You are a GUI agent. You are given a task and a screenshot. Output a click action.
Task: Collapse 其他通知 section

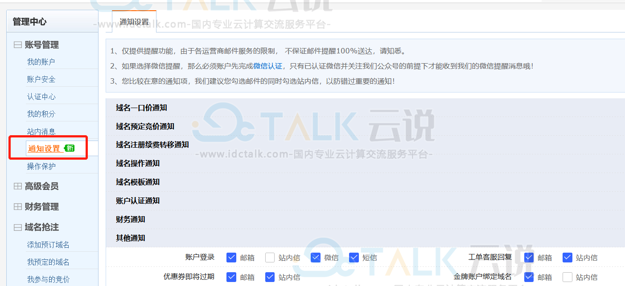tap(365, 238)
